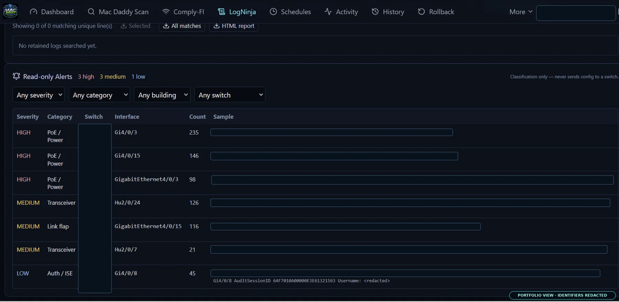Click the Activity pulse icon
This screenshot has width=619, height=302.
tap(328, 12)
